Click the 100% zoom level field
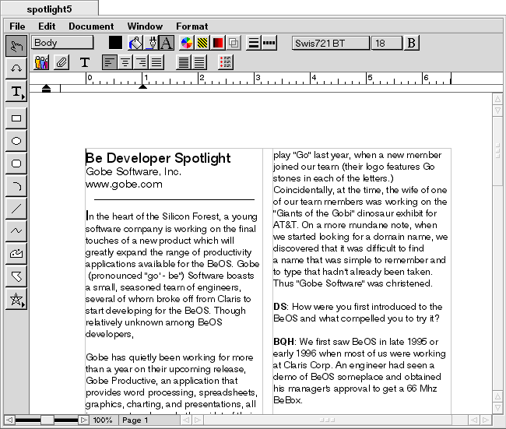 pyautogui.click(x=103, y=420)
